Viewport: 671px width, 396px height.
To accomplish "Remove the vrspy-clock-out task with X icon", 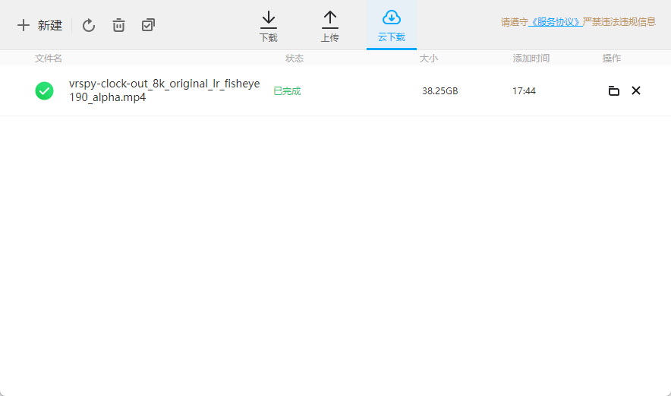I will tap(636, 90).
